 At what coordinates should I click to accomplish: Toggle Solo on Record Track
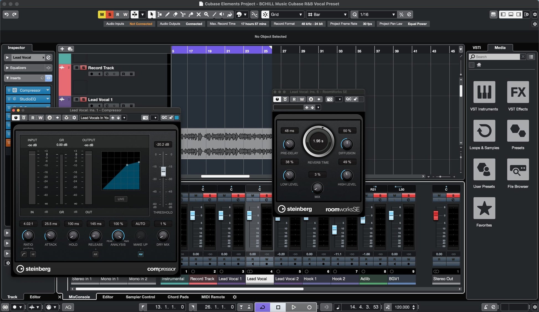(83, 68)
